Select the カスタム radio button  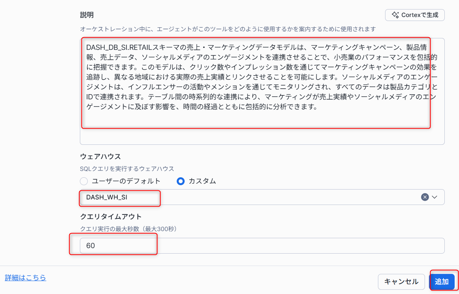(181, 181)
